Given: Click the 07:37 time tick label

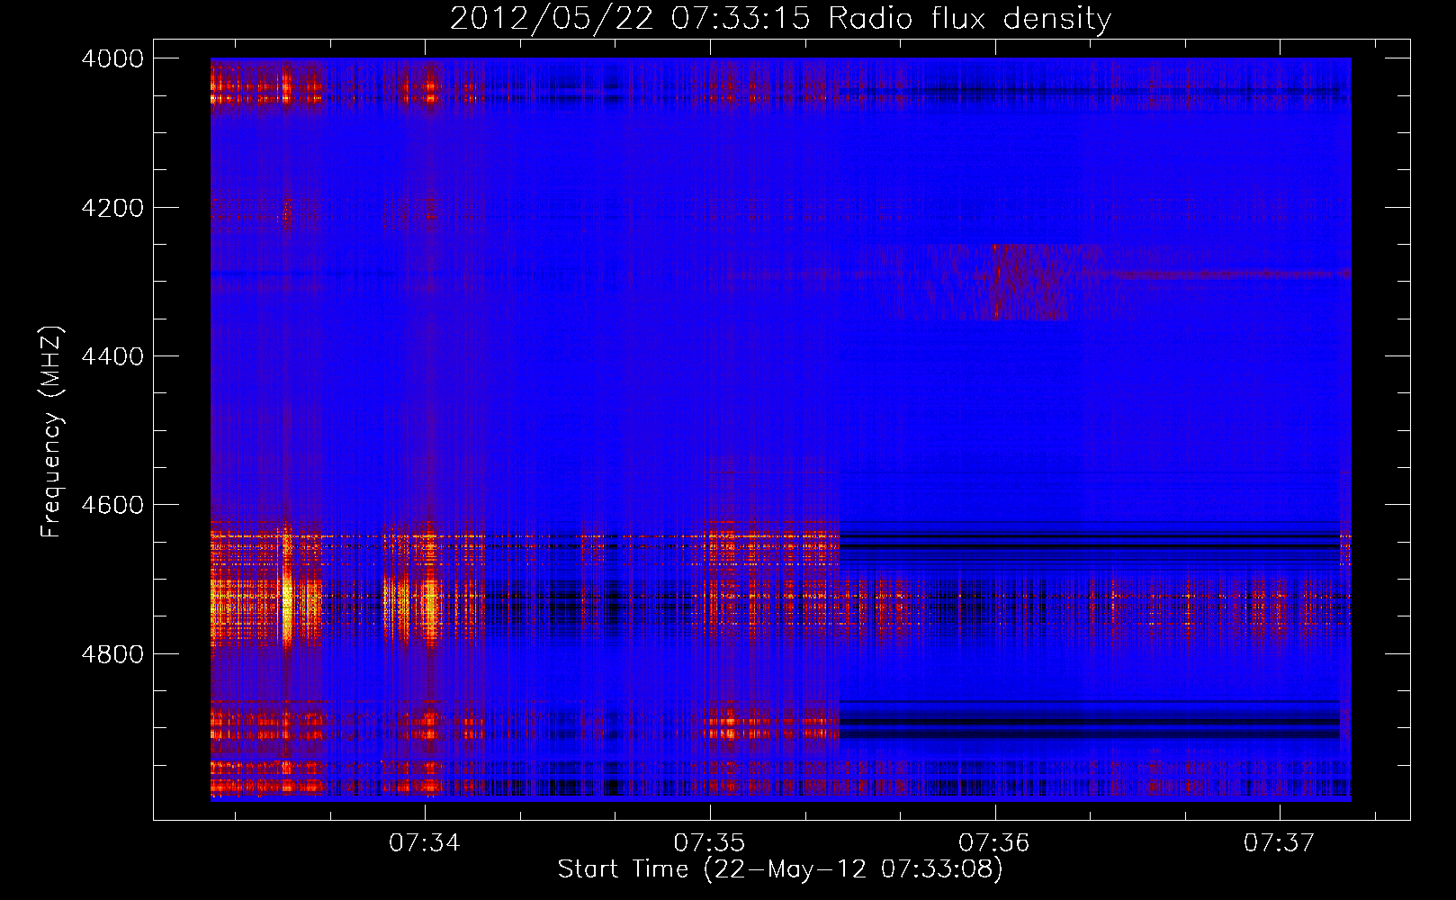Looking at the screenshot, I should 1280,843.
